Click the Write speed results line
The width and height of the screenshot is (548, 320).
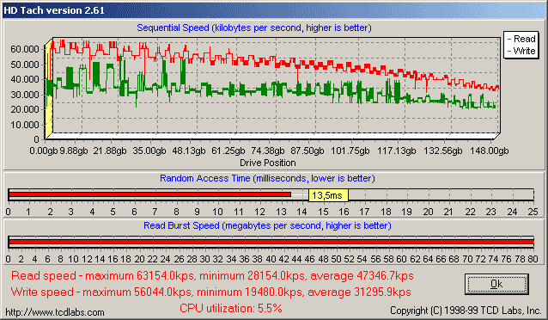coord(210,292)
